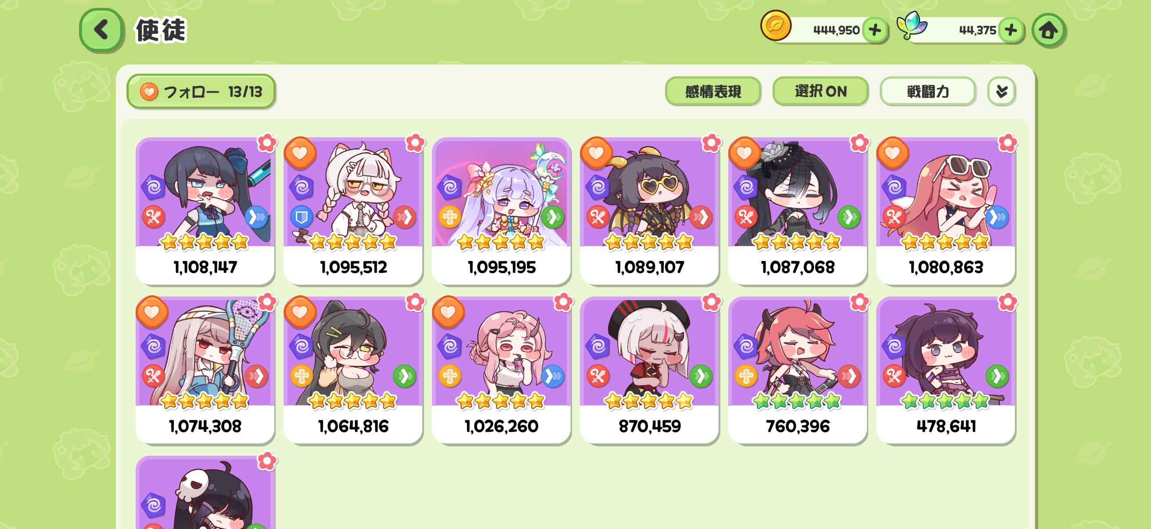Viewport: 1151px width, 529px height.
Task: Select the skull-hat character card at bottom
Action: click(205, 493)
